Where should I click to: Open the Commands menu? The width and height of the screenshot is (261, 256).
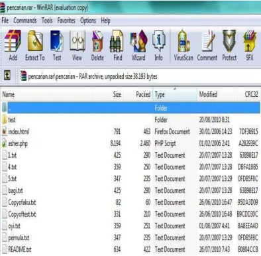coord(25,21)
